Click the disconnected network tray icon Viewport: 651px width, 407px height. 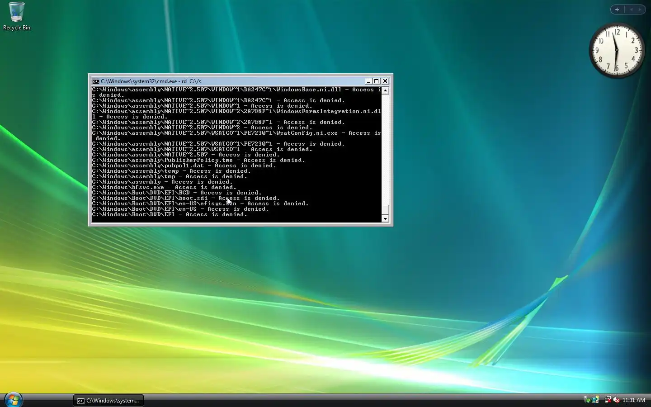[608, 400]
